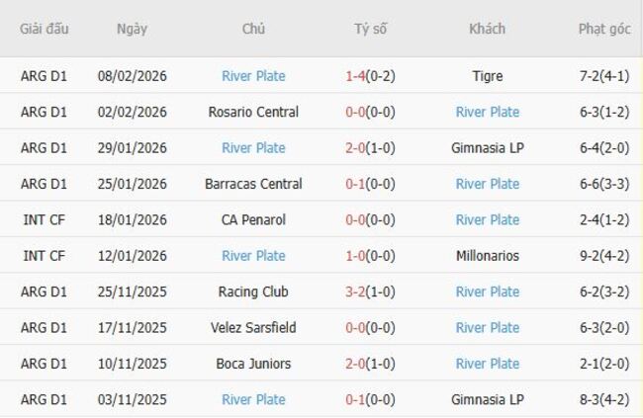Click the 1-4 score against Tigre
The width and height of the screenshot is (643, 418).
pos(357,76)
